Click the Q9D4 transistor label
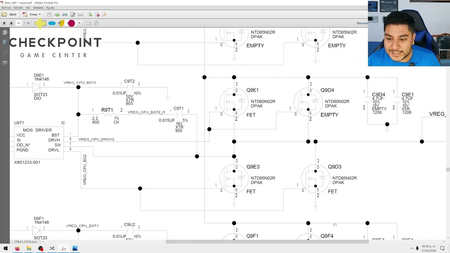The width and height of the screenshot is (450, 253). [x=327, y=90]
